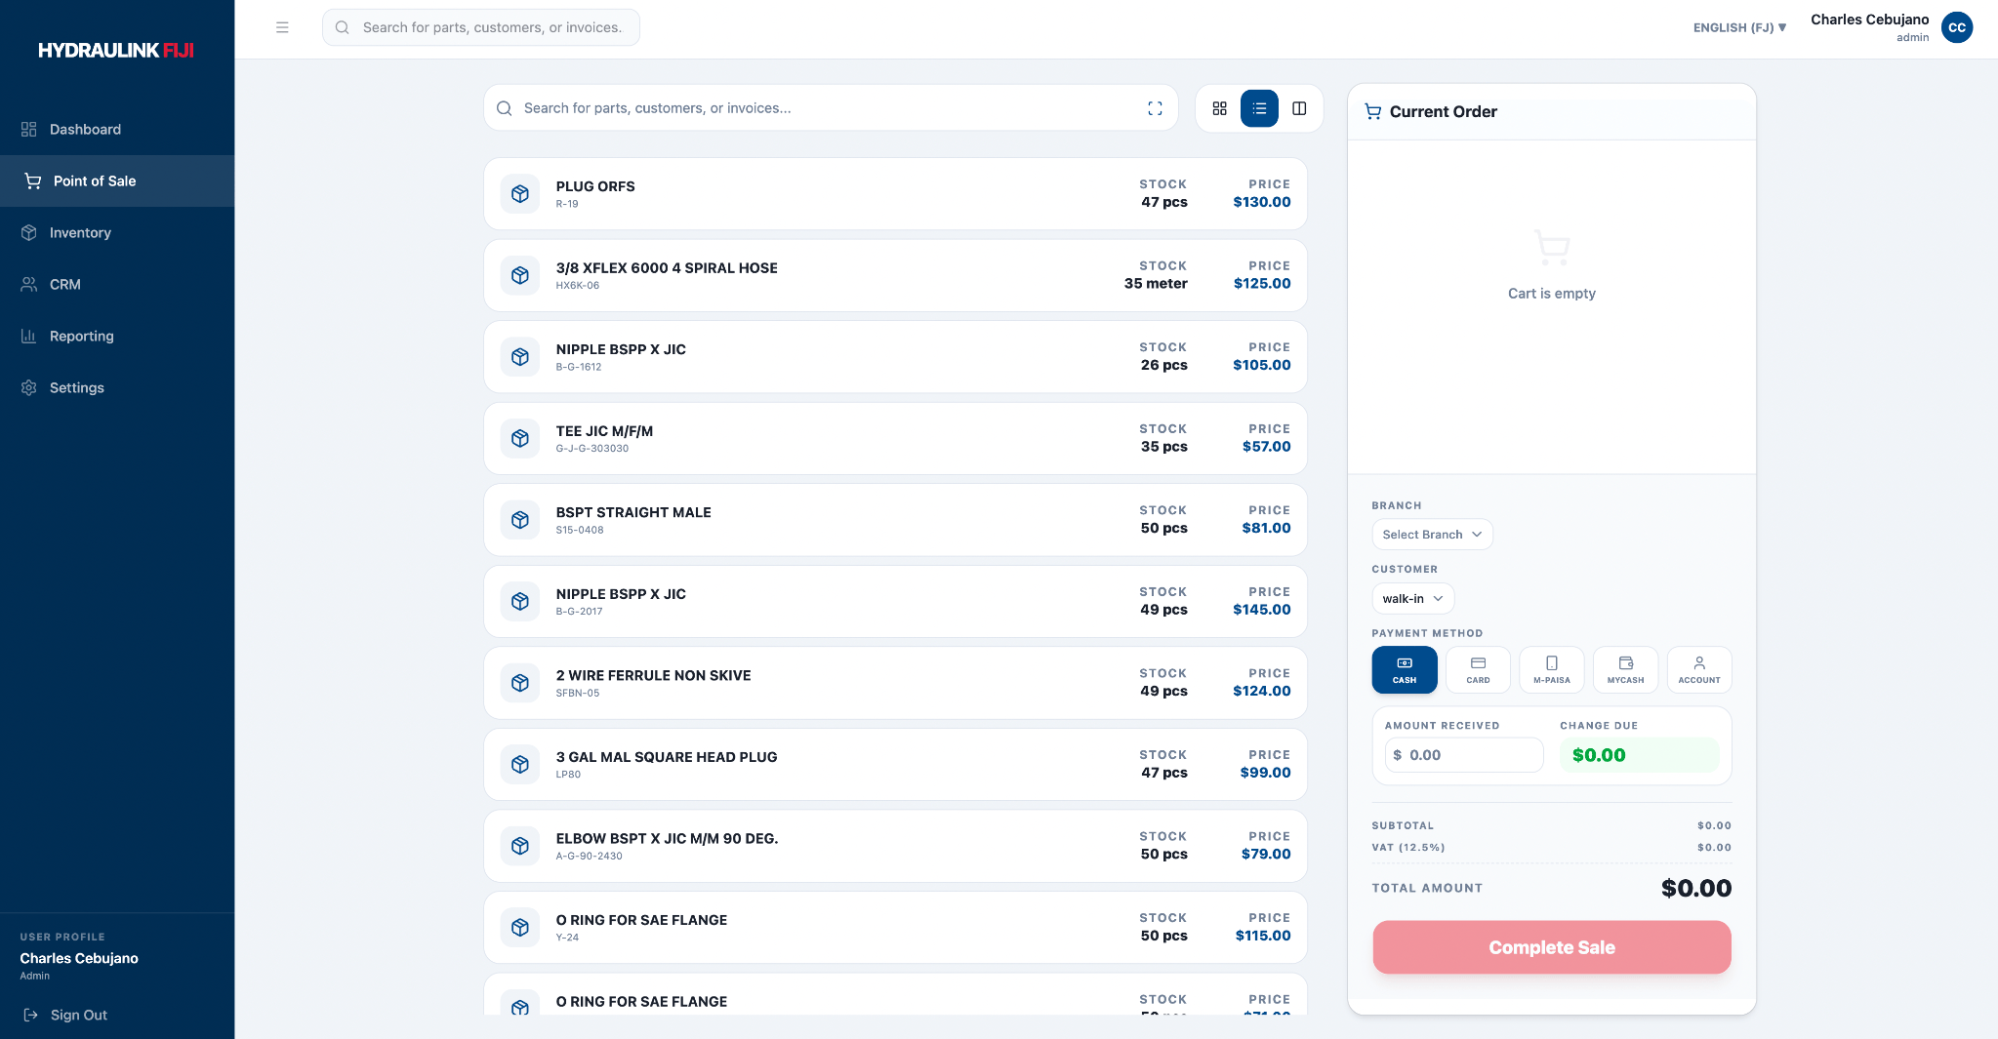Open the Reporting section

pos(82,336)
